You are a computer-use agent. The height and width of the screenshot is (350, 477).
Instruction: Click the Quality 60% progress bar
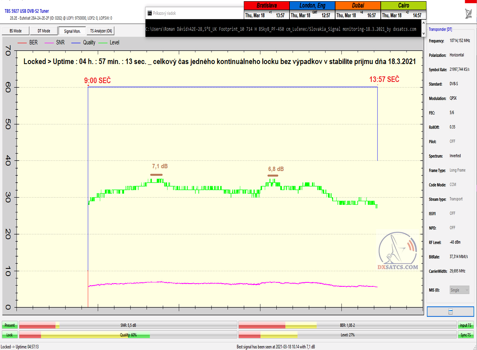point(128,335)
